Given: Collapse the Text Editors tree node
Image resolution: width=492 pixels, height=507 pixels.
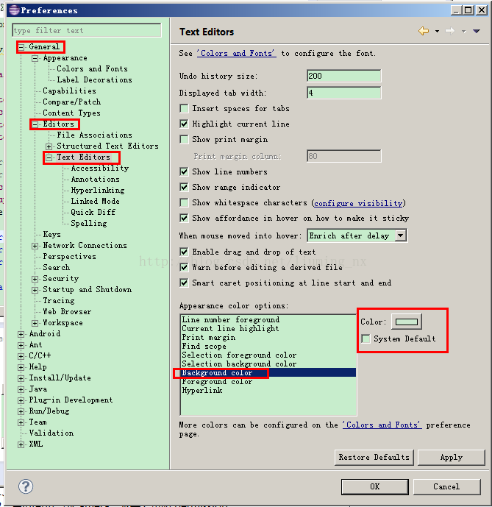Looking at the screenshot, I should click(49, 157).
